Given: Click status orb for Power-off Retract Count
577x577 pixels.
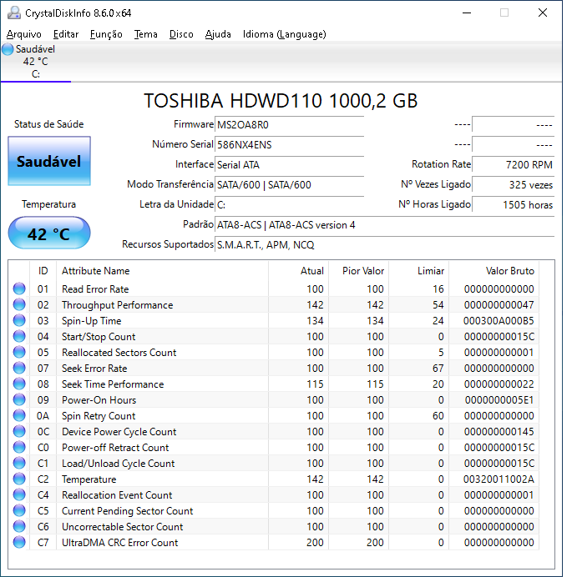Looking at the screenshot, I should tap(19, 447).
